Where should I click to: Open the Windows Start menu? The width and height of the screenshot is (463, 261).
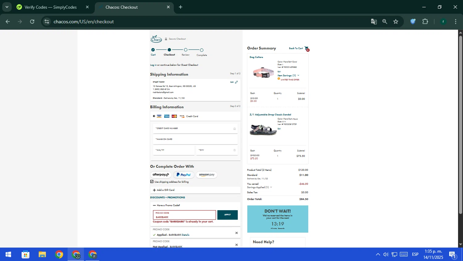point(8,255)
